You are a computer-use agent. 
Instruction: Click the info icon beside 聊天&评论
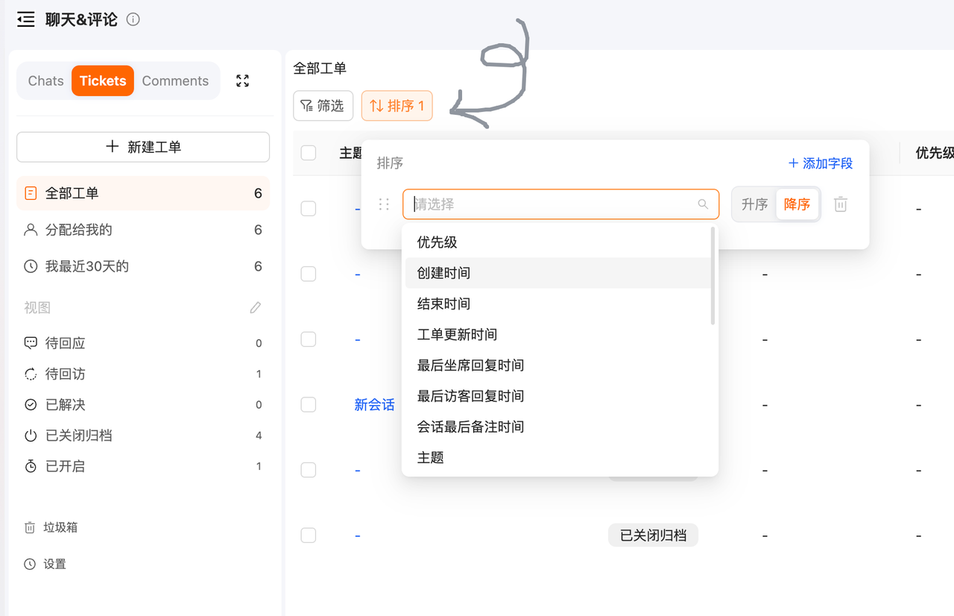133,20
